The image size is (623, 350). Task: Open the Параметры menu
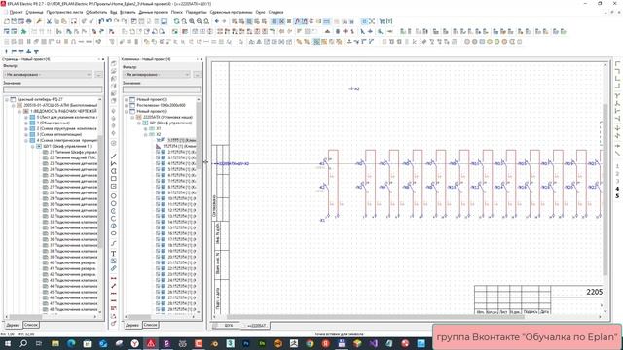click(x=197, y=12)
